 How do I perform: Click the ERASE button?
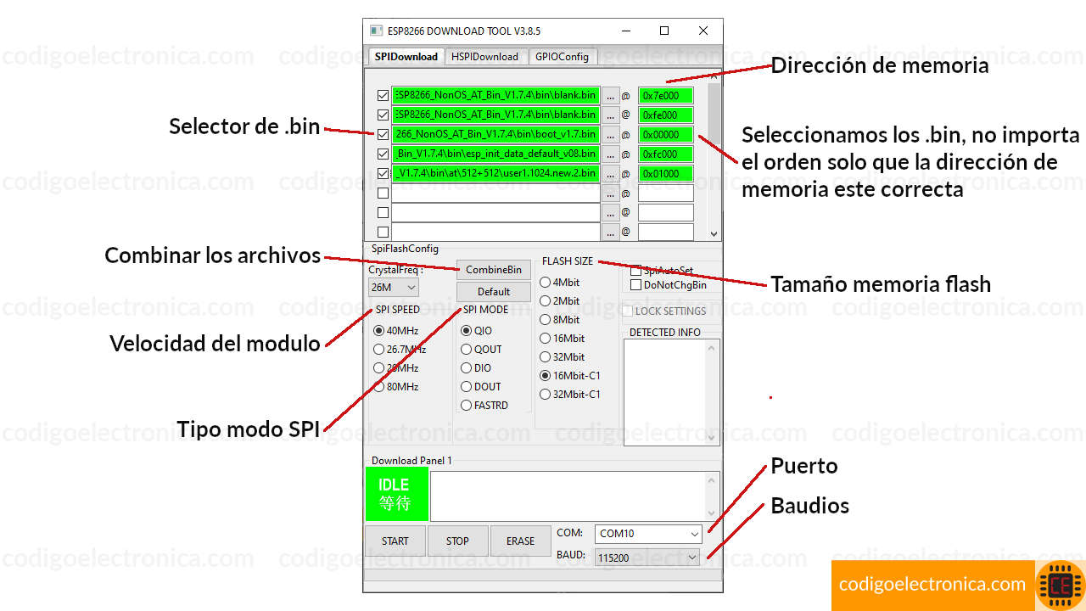click(520, 541)
